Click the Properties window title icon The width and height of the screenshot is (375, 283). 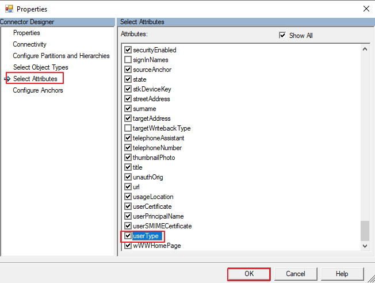click(9, 9)
